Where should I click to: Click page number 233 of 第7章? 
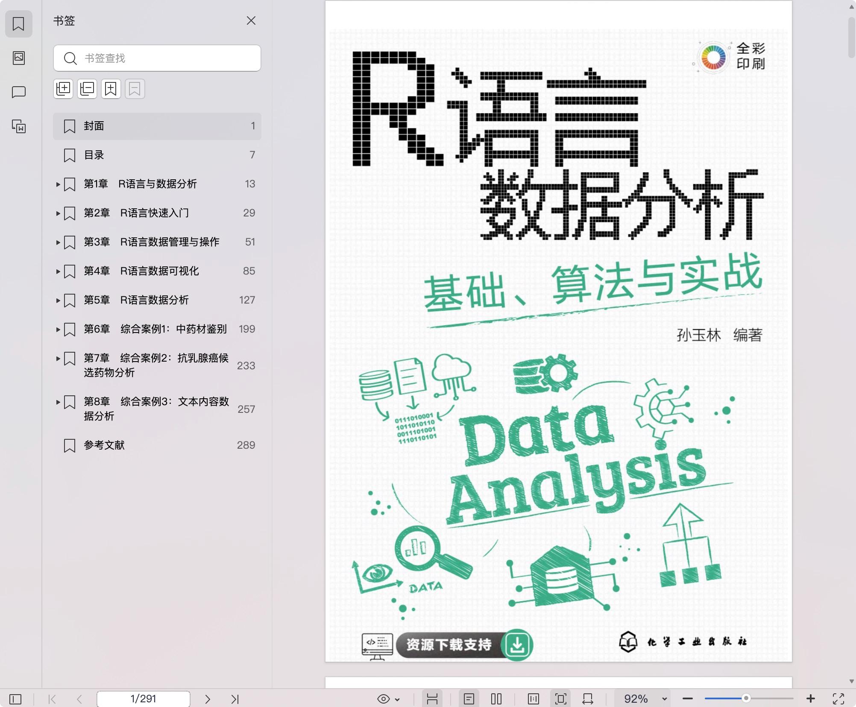[x=246, y=366]
